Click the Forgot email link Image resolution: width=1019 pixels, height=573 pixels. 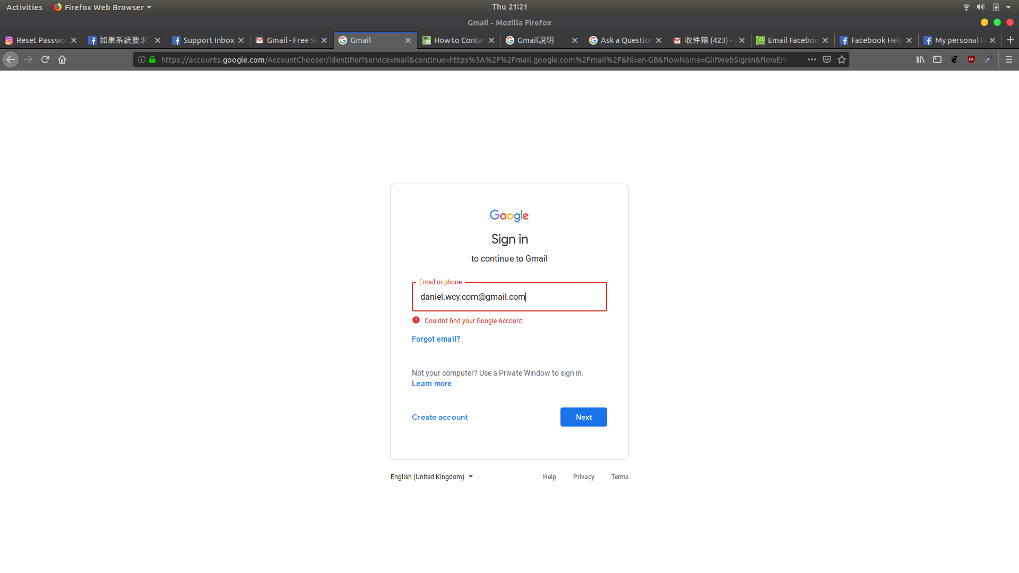pos(436,338)
